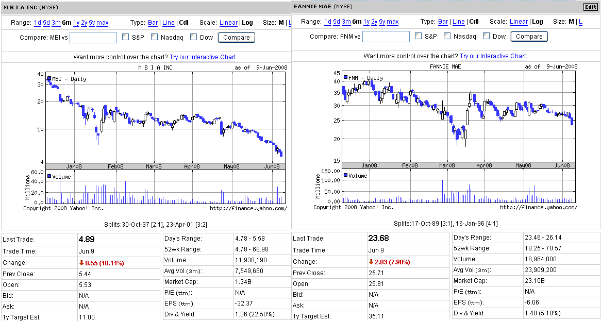Image resolution: width=601 pixels, height=321 pixels.
Task: Check the Dow box for MBI comparison
Action: 194,37
